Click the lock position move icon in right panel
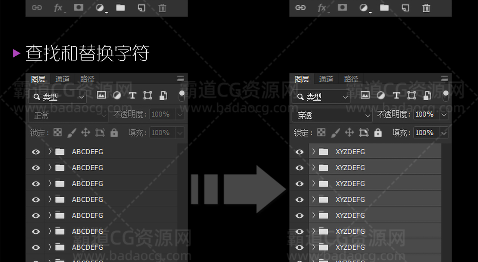478x262 pixels. click(349, 133)
